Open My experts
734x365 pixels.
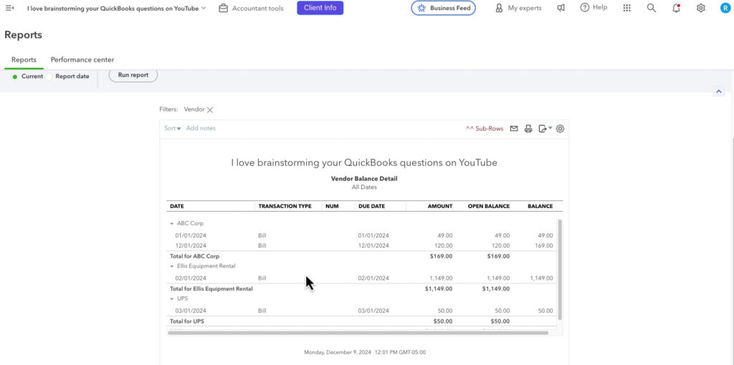coord(518,8)
